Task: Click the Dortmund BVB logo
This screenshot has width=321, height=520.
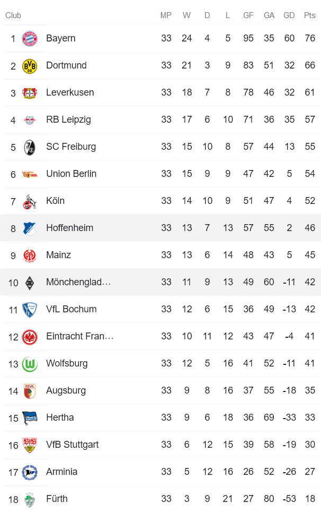Action: 30,65
